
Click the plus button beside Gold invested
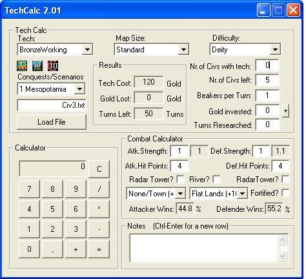[x=285, y=111]
